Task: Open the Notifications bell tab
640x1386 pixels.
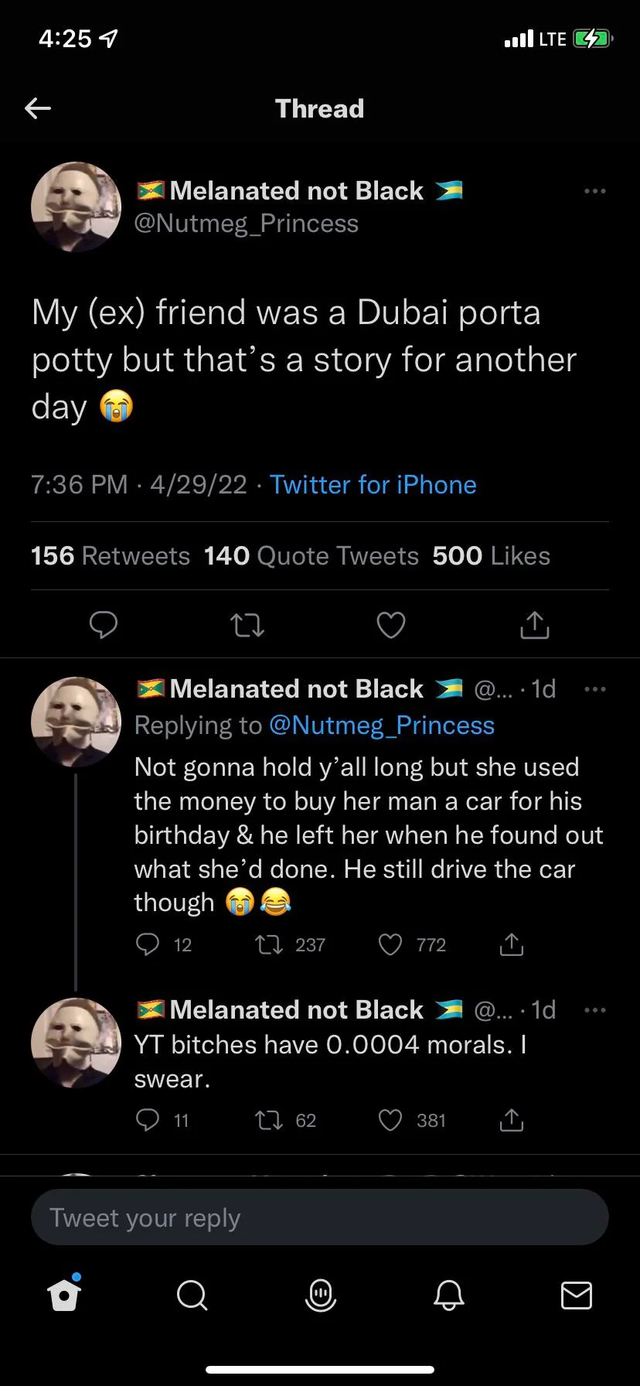Action: coord(448,1294)
